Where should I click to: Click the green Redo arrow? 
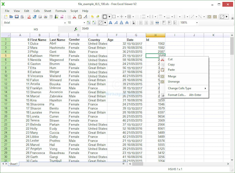click(98, 17)
